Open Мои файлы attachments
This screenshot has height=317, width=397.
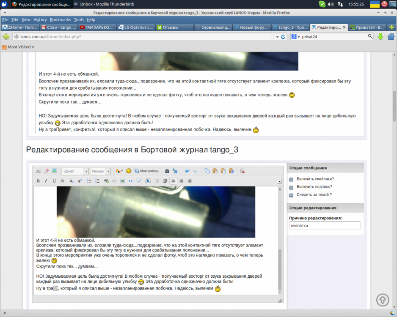tap(146, 171)
